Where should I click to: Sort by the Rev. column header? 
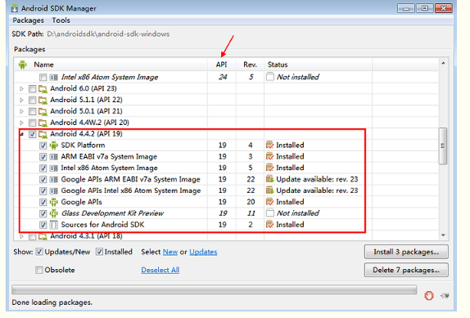(x=250, y=65)
